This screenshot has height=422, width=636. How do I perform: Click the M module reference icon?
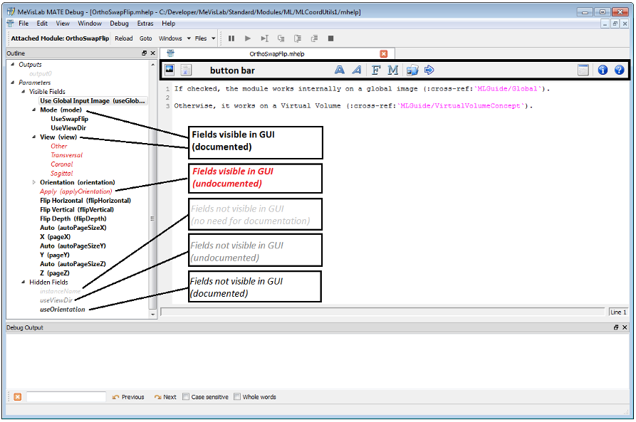click(x=392, y=70)
